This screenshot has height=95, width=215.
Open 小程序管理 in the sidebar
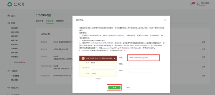click(15, 76)
